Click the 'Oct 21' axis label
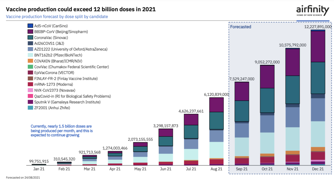This screenshot has height=179, width=334. tap(267, 169)
